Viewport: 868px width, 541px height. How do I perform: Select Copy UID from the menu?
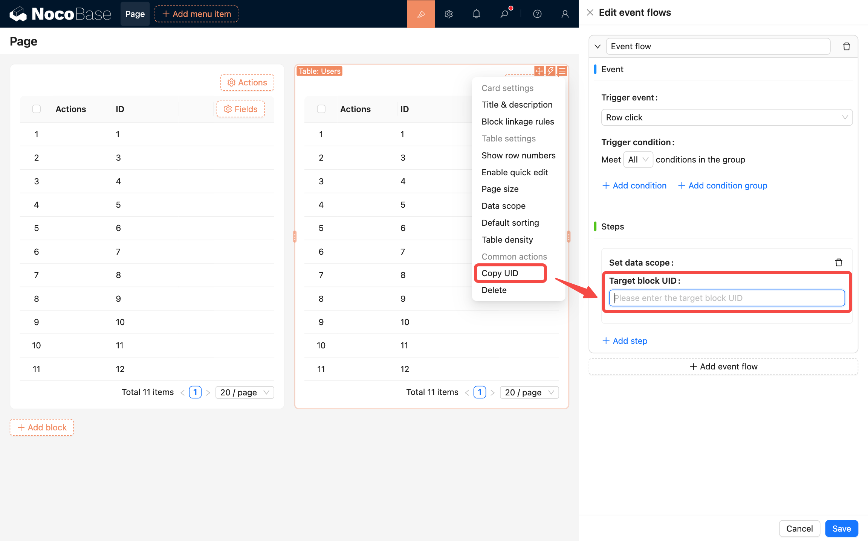(x=500, y=273)
